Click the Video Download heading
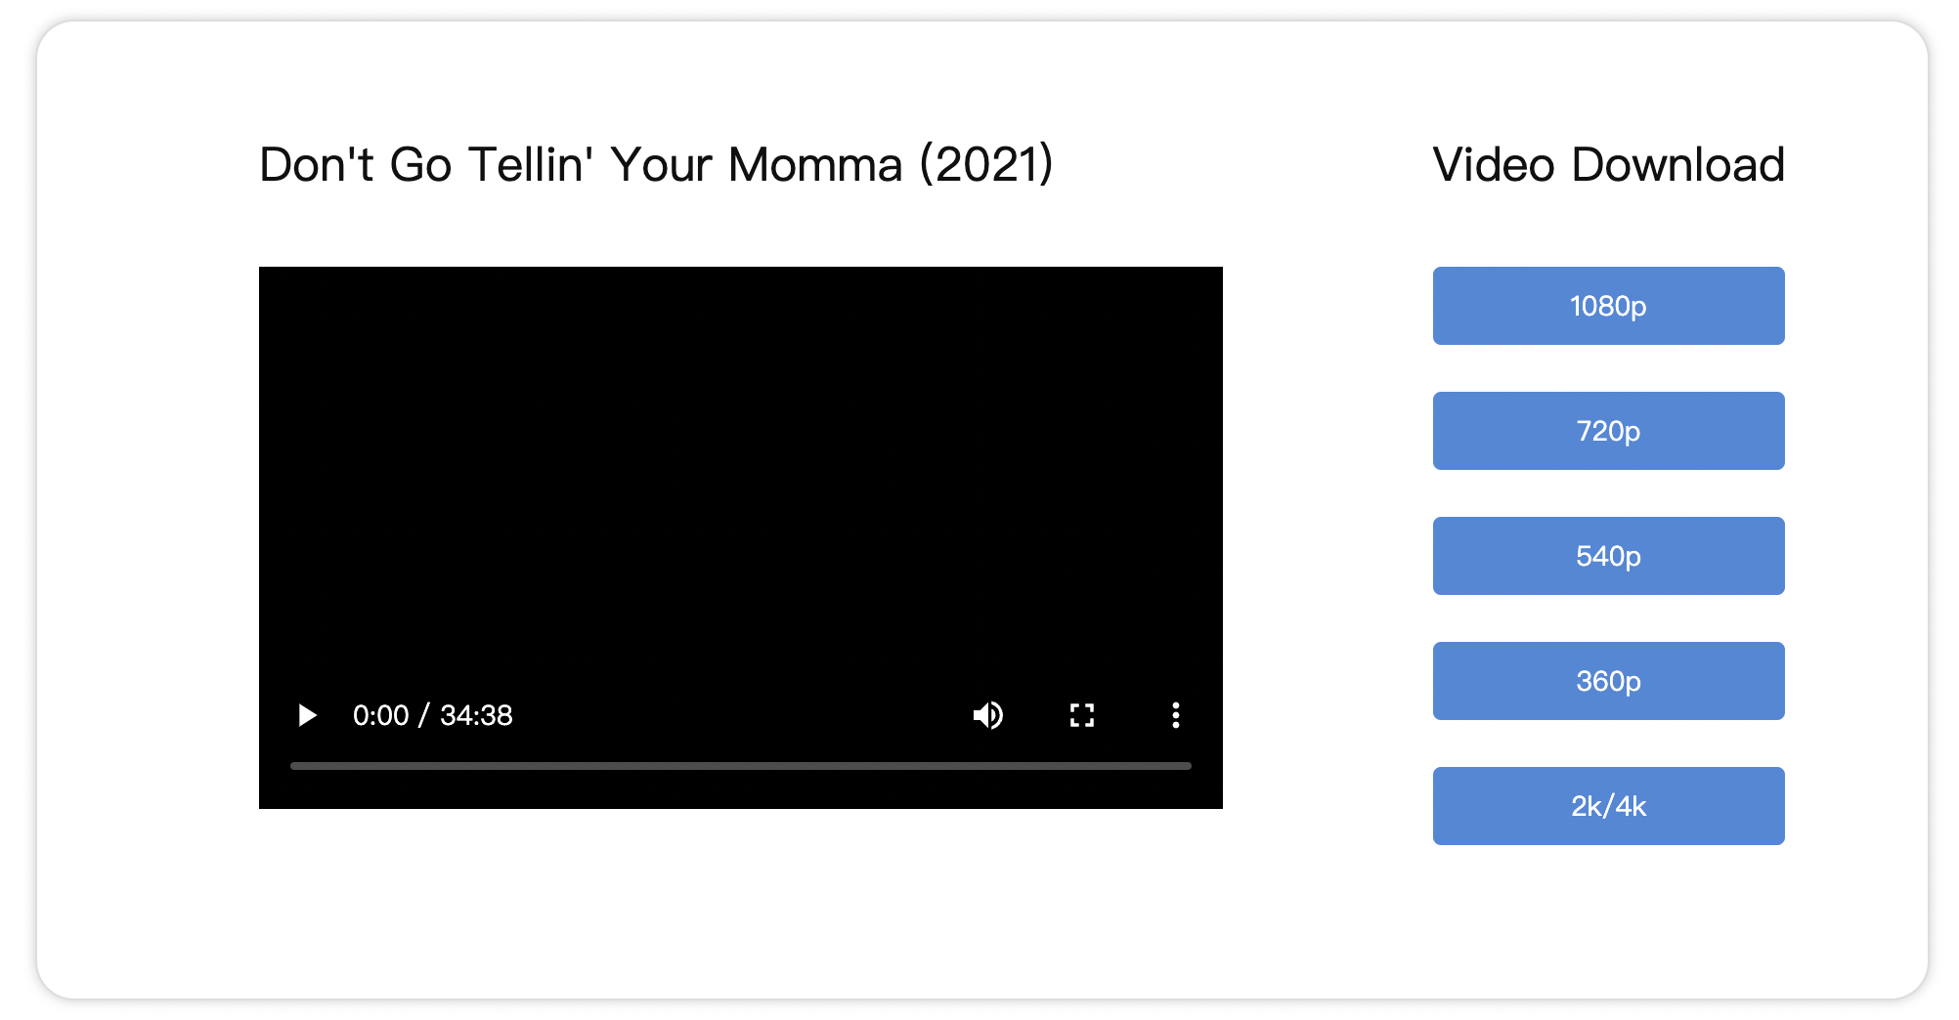Viewport: 1959px width, 1020px height. 1609,164
